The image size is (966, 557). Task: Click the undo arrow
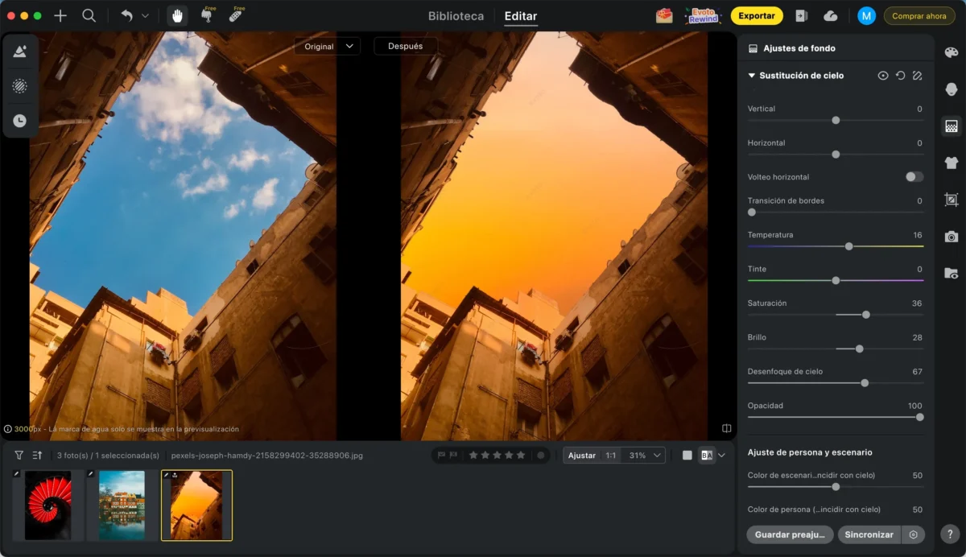tap(126, 15)
